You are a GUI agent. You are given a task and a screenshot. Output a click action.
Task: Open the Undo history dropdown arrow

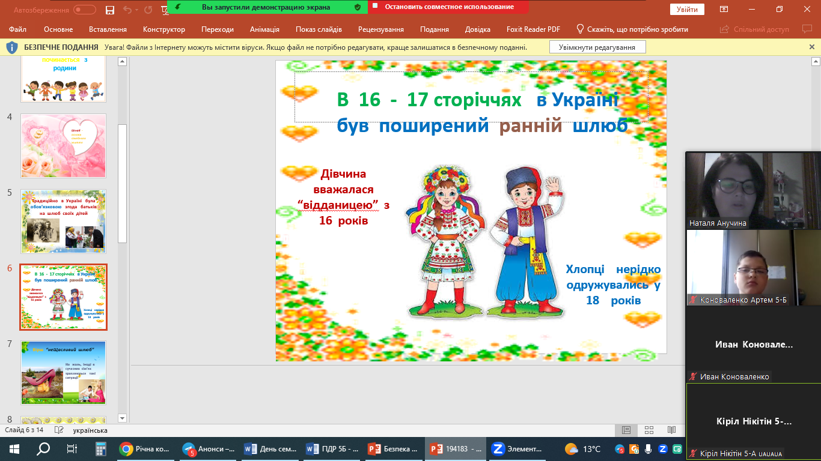pos(138,10)
